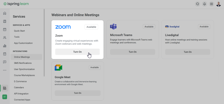Screen dimensions: 224x104
Task: Open API Integration section
Action: (x=21, y=94)
